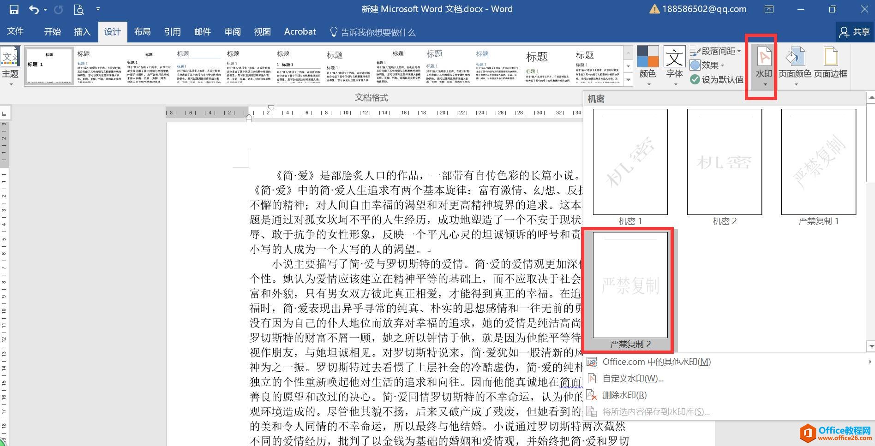Switch to the 插入 ribbon tab
875x446 pixels.
(x=82, y=31)
